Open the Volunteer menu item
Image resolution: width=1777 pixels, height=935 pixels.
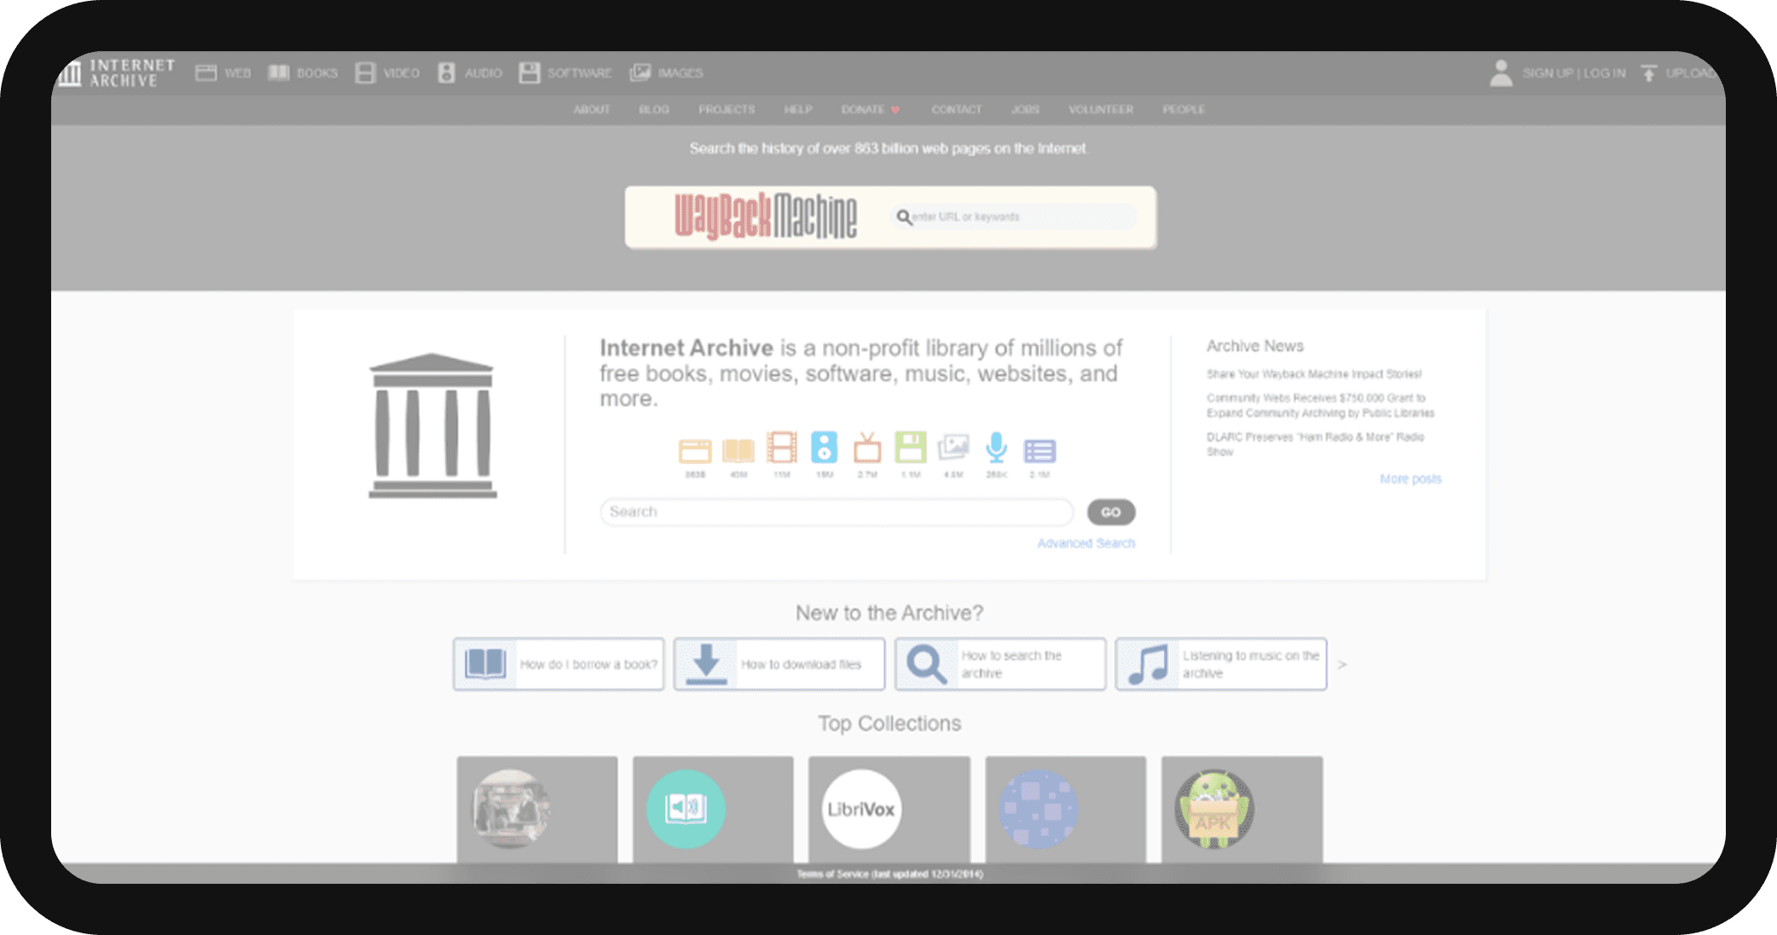coord(1101,110)
